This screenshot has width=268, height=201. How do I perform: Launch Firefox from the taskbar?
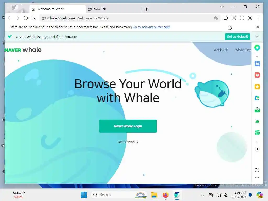tap(165, 195)
